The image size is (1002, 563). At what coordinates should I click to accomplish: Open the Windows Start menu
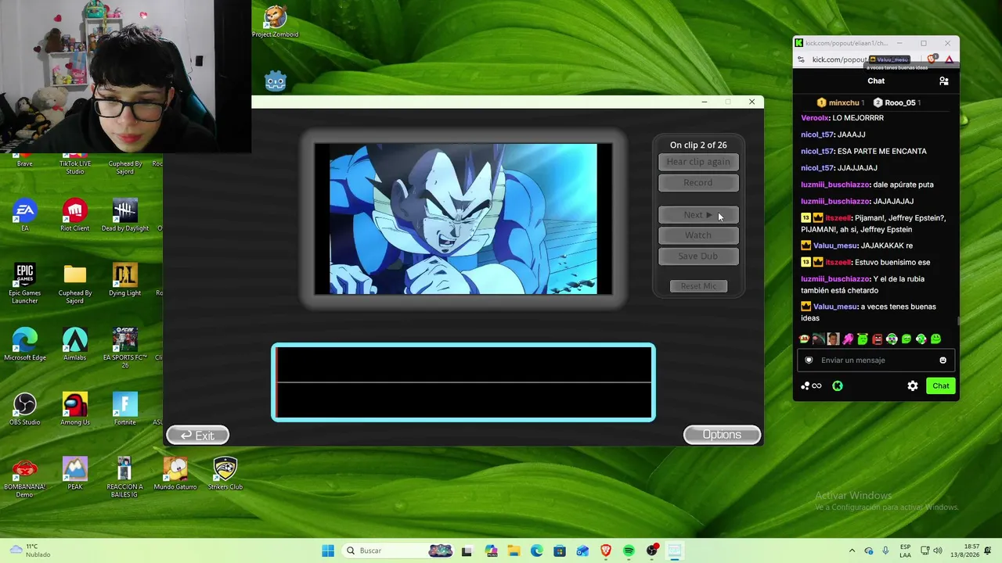coord(328,550)
